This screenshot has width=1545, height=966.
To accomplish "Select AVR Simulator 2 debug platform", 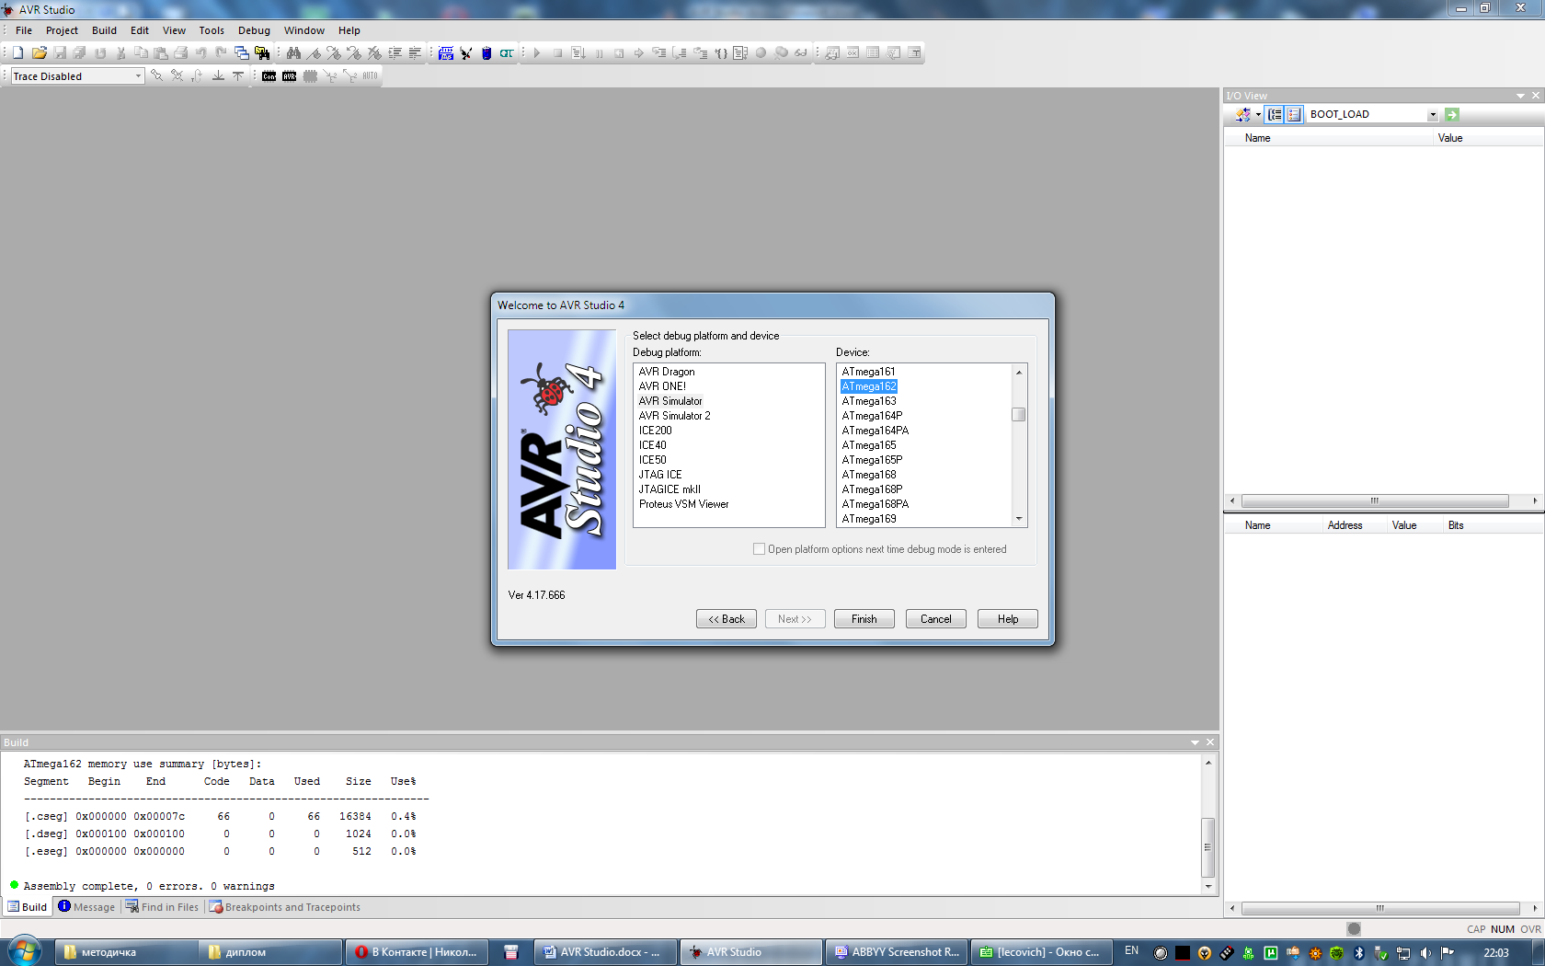I will 675,416.
